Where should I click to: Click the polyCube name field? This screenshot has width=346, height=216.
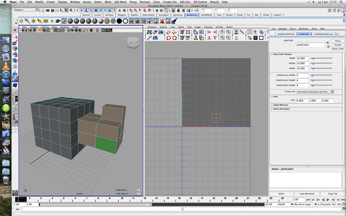[310, 45]
